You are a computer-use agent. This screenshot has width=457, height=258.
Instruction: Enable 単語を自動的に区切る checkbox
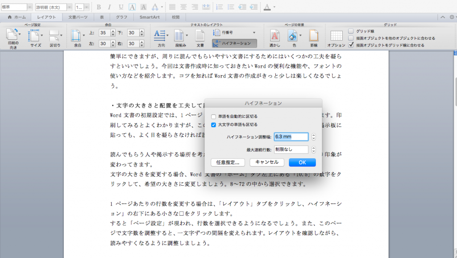click(214, 117)
